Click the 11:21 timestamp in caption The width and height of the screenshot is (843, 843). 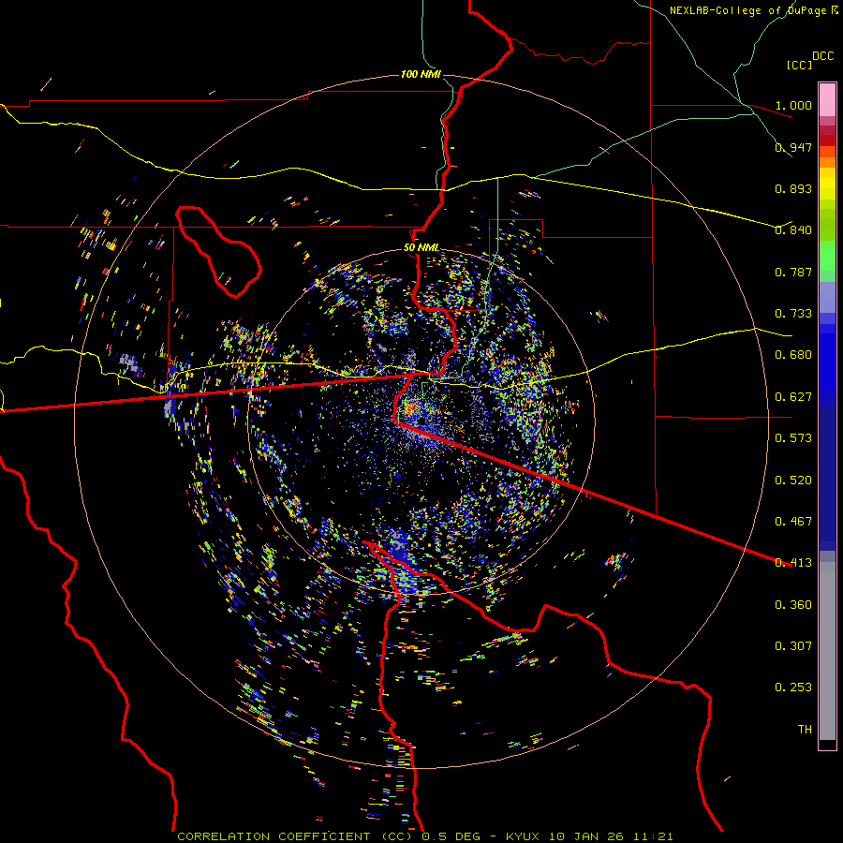[x=653, y=836]
